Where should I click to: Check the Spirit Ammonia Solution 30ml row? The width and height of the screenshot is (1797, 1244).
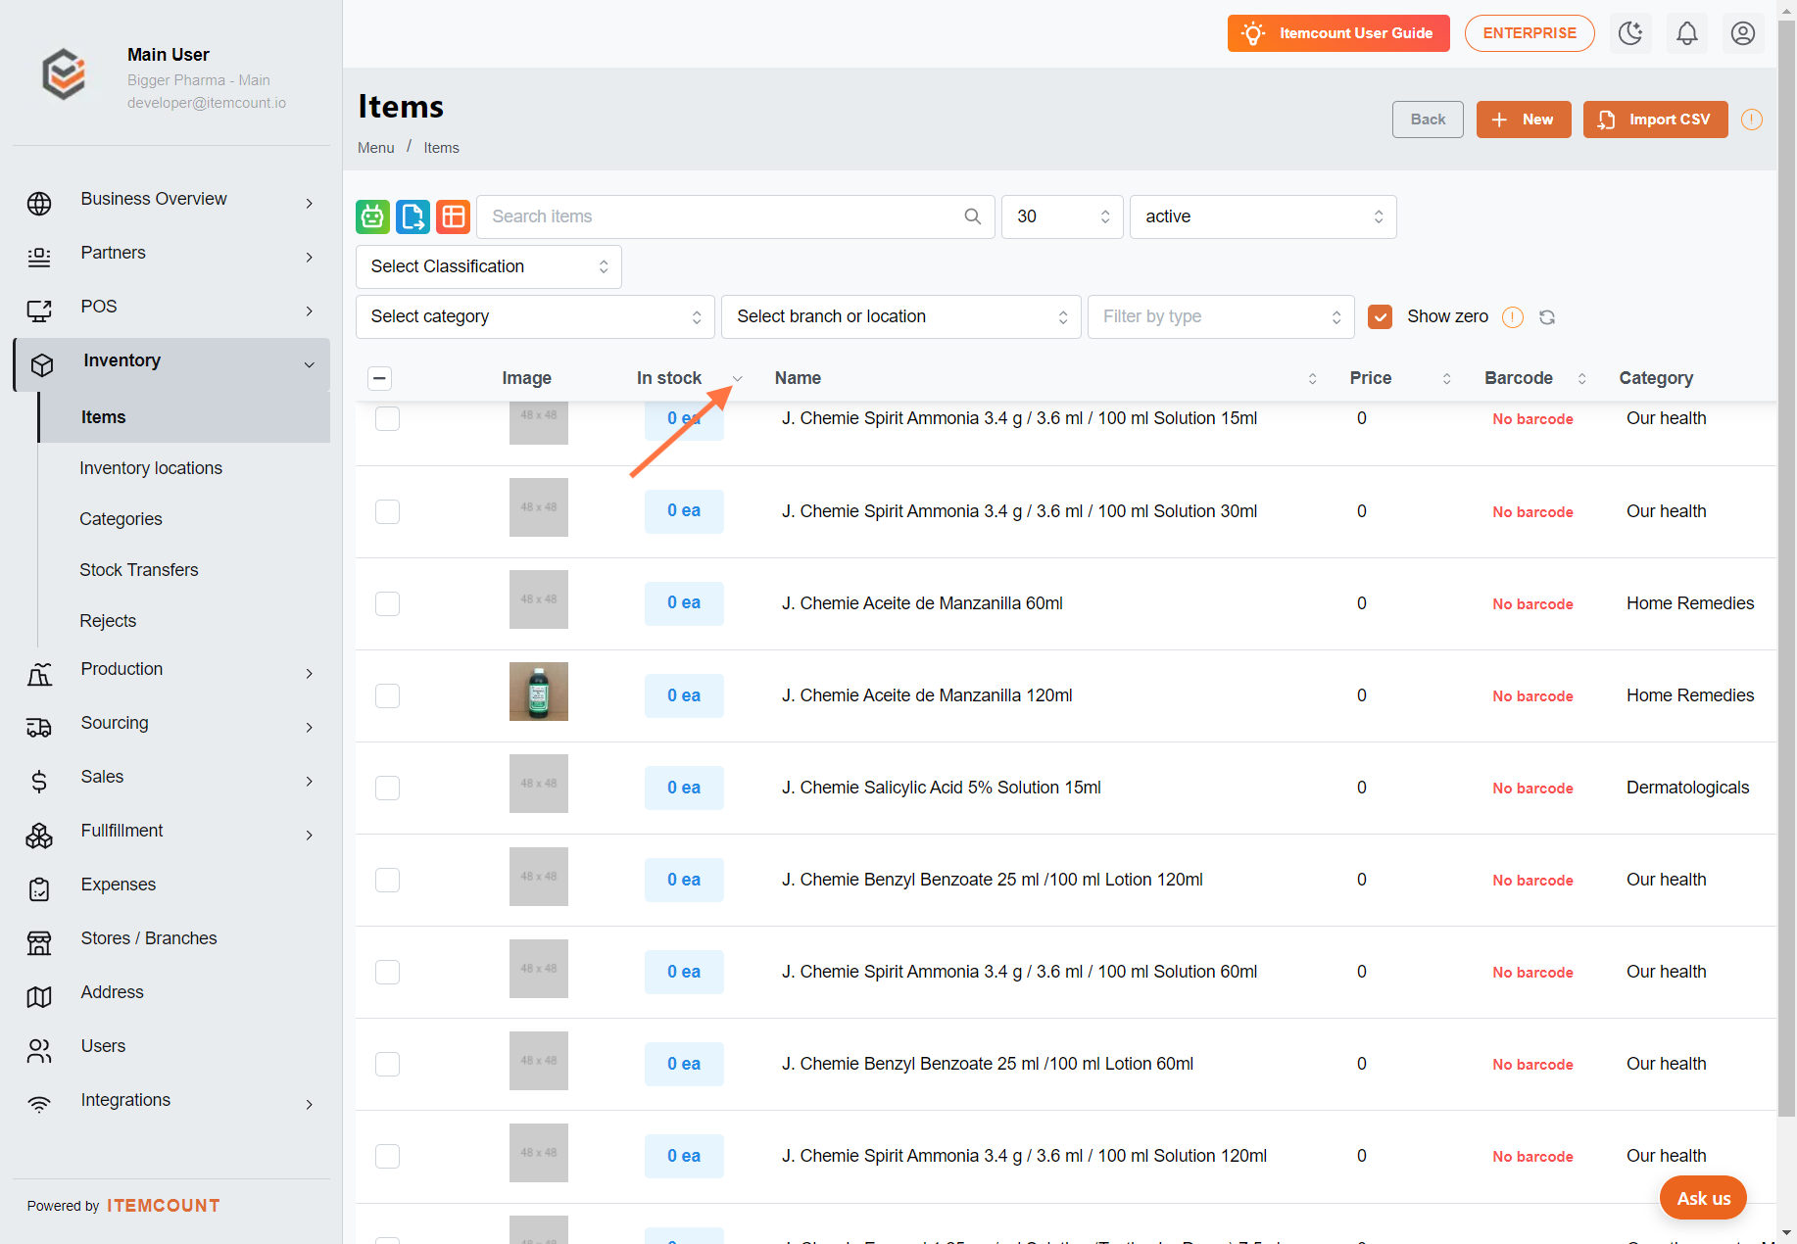pyautogui.click(x=388, y=511)
